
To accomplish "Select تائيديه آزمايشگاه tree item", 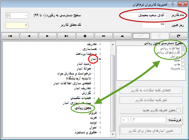I will [79, 78].
